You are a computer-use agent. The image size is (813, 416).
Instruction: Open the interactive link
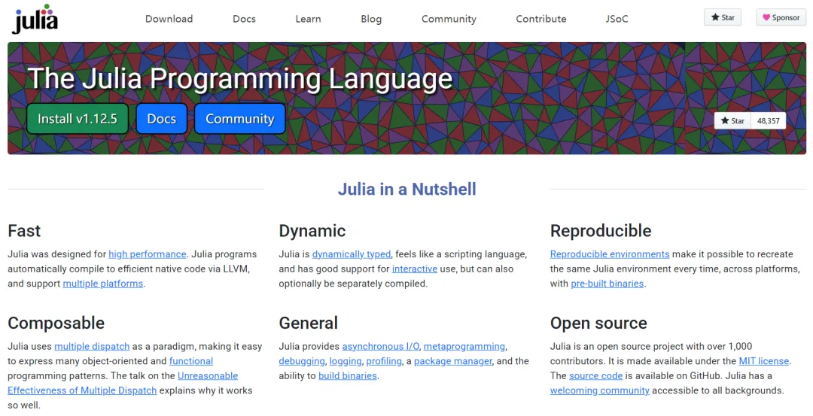415,269
